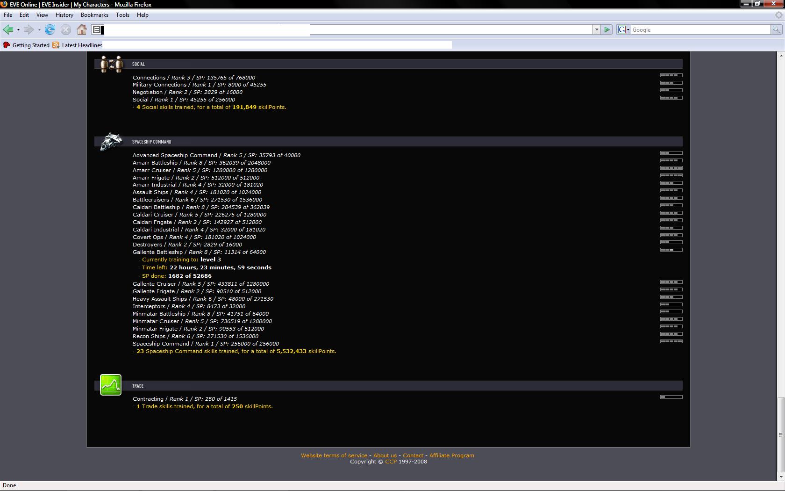Click the Forward arrow button

point(29,30)
